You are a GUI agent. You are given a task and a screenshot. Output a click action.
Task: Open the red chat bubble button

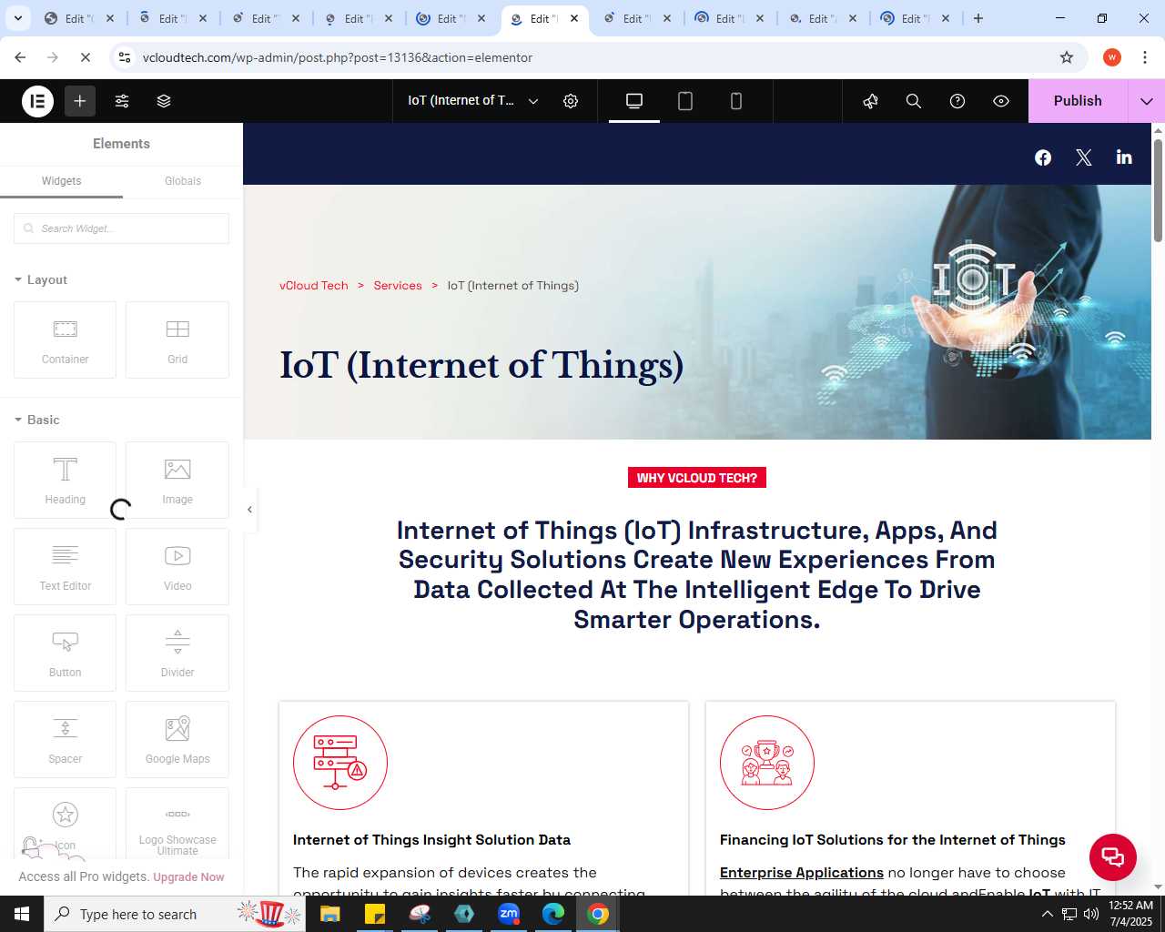[x=1113, y=857]
